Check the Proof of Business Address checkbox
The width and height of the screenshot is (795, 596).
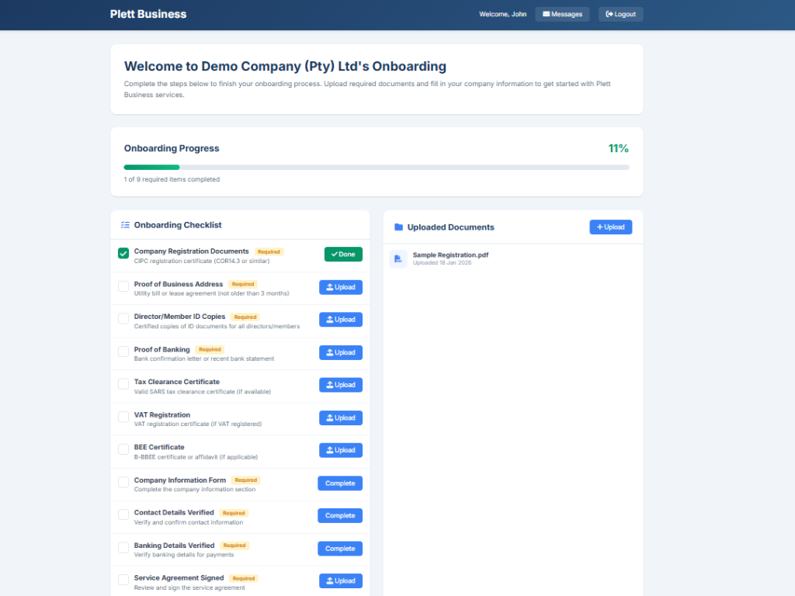[123, 286]
